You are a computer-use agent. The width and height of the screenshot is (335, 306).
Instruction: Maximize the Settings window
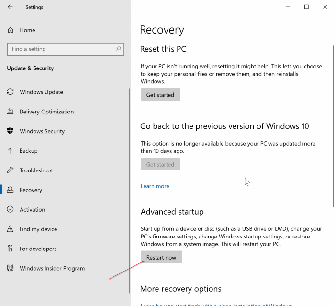(306, 7)
